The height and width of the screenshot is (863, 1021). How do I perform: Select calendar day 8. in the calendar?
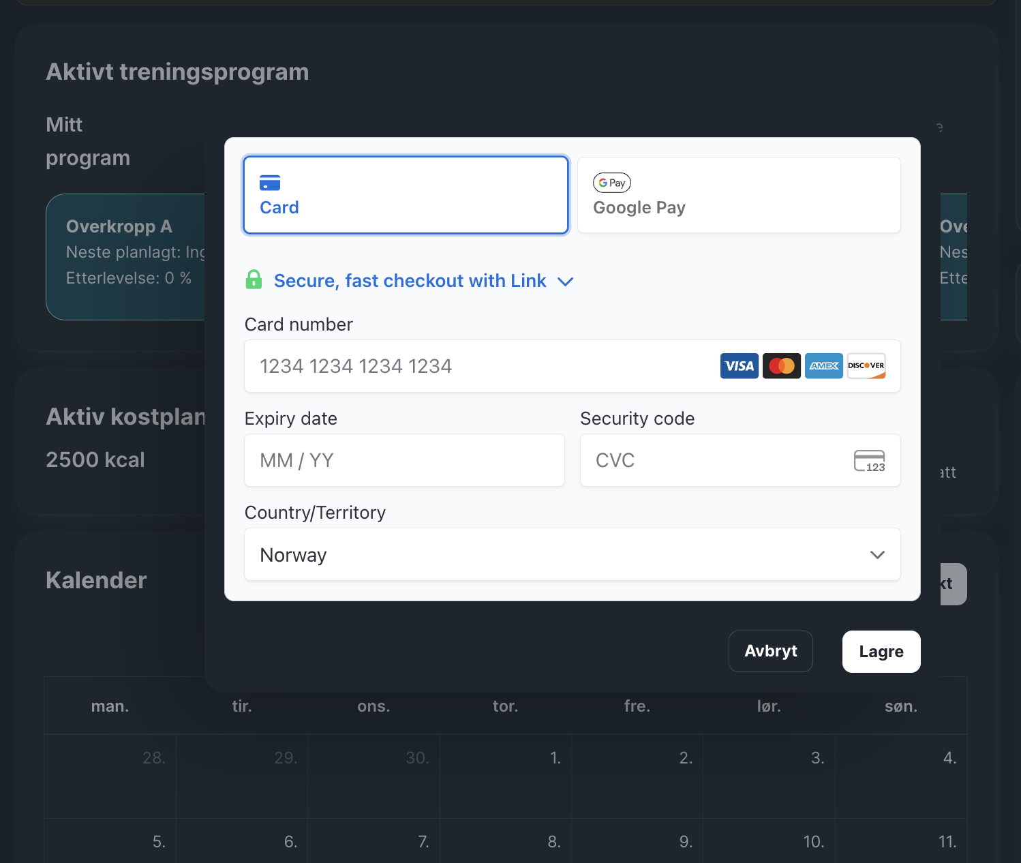tap(506, 841)
